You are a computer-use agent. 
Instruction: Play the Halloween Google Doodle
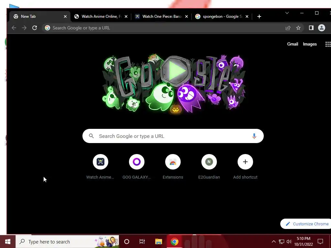point(176,71)
